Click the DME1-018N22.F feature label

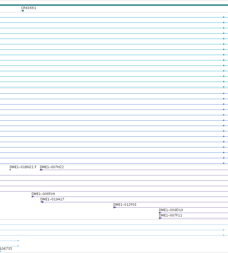23,167
